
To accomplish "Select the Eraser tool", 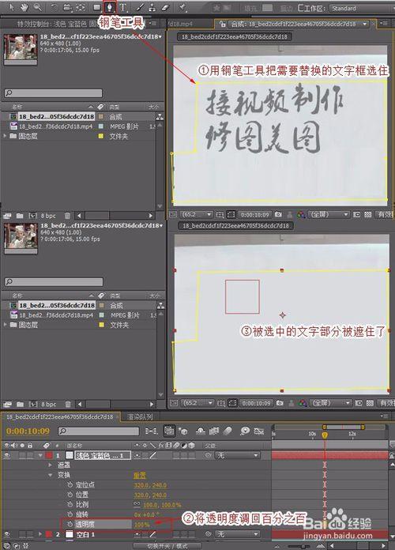I will [x=165, y=7].
